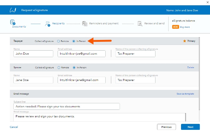Click the 'Primary' label text

coord(191,41)
